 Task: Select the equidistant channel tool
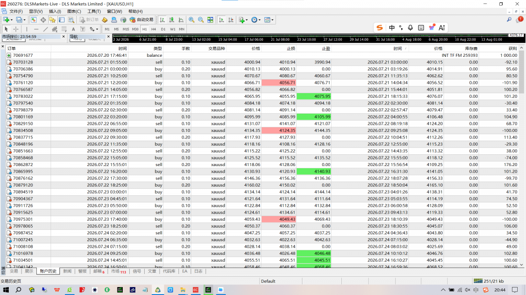[55, 29]
